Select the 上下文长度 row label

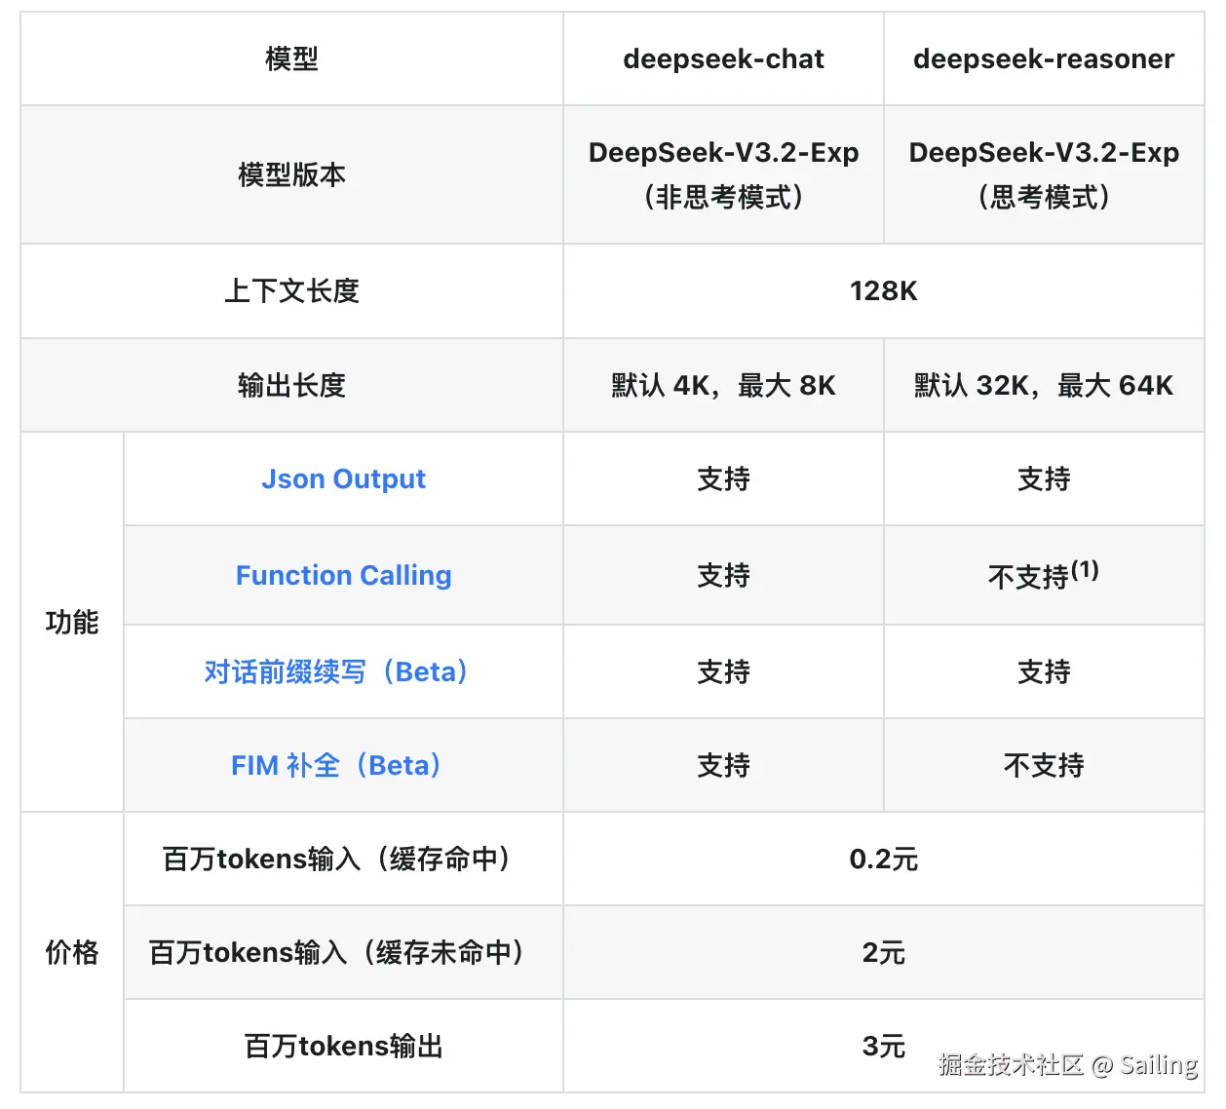point(291,290)
